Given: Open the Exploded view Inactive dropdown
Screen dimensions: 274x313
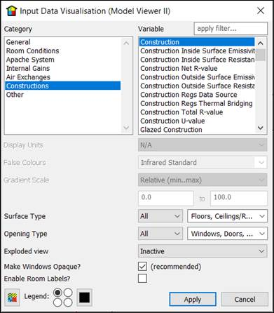Looking at the screenshot, I should (203, 251).
